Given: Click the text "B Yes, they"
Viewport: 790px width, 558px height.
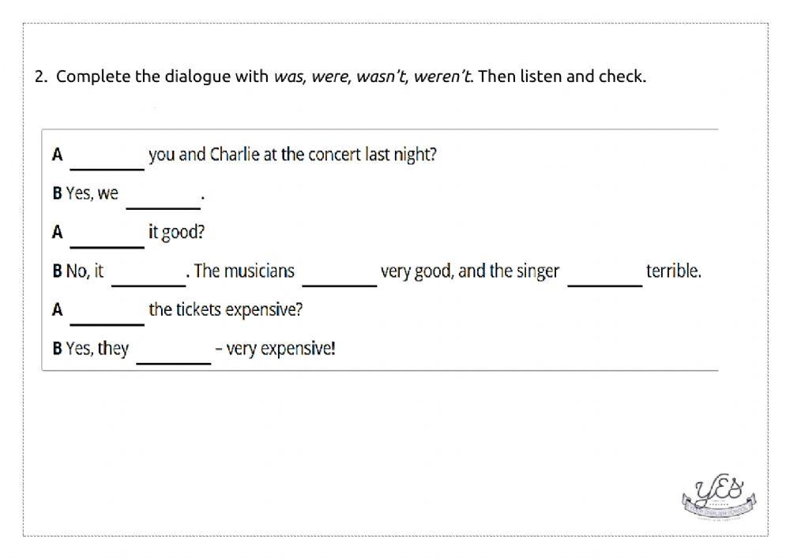Looking at the screenshot, I should 91,348.
